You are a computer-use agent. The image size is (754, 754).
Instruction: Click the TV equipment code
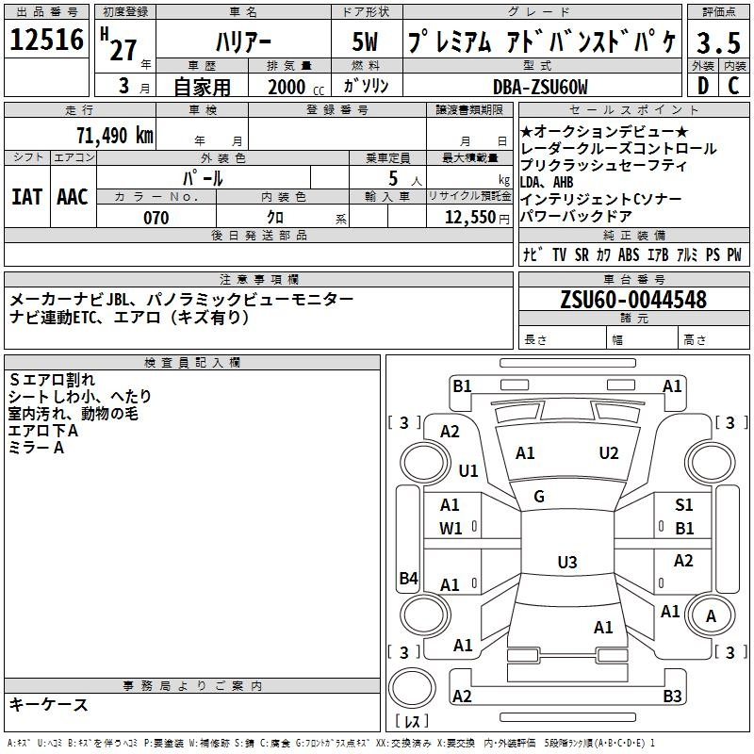(x=559, y=254)
